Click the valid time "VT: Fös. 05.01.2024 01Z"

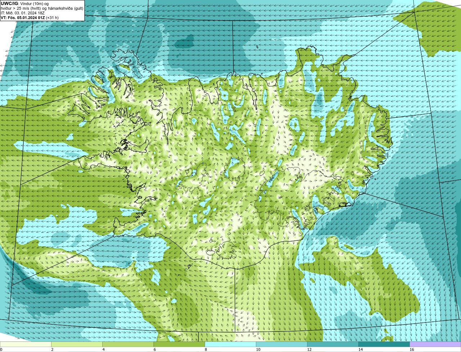coord(23,18)
